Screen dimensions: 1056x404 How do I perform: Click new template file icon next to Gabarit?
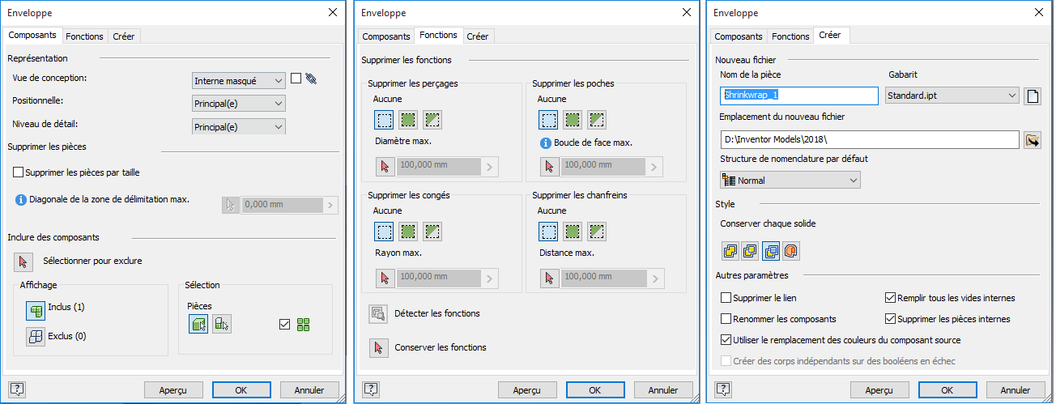[1032, 96]
